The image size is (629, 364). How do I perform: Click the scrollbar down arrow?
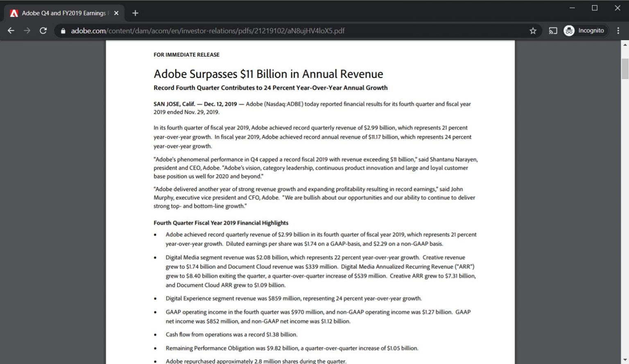coord(625,360)
